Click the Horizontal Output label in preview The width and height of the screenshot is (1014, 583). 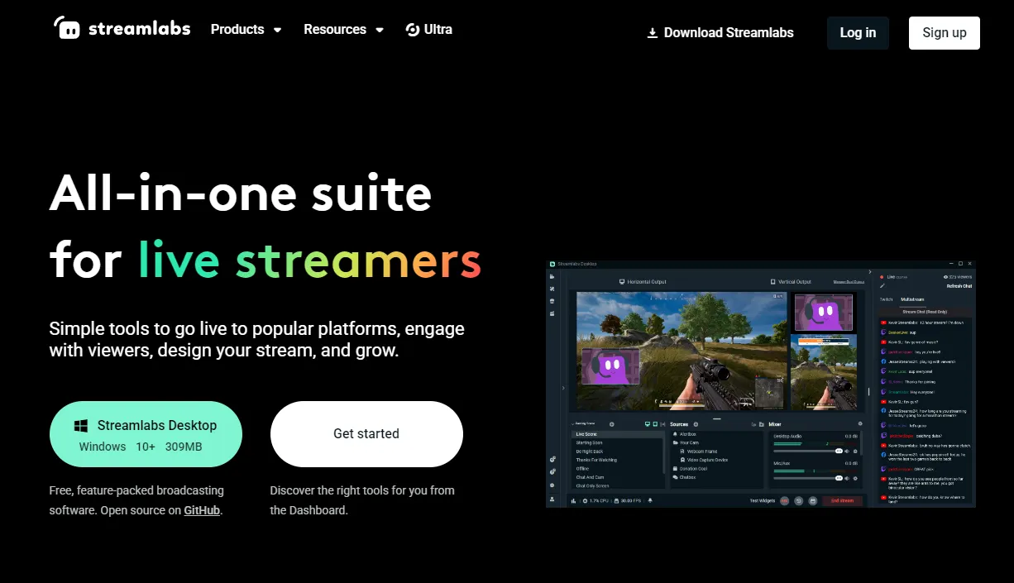tap(643, 282)
